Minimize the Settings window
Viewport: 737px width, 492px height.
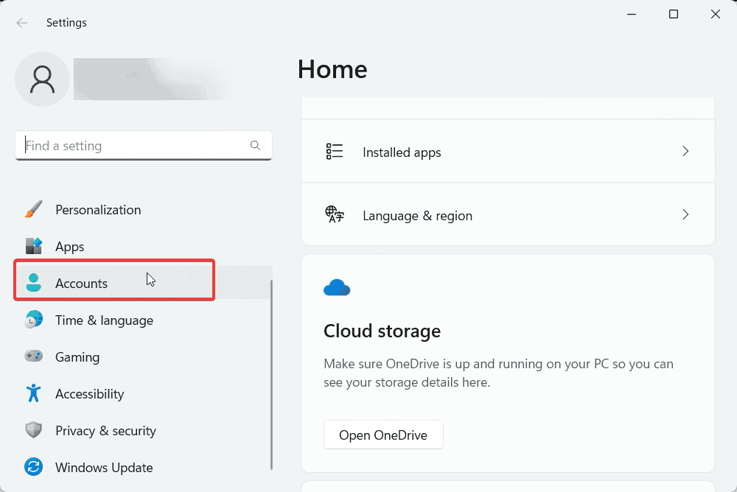632,15
